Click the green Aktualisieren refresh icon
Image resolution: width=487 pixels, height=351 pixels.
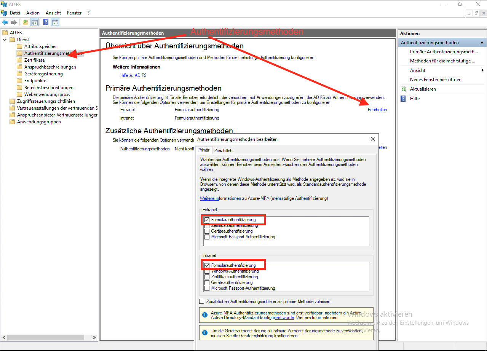tap(404, 89)
